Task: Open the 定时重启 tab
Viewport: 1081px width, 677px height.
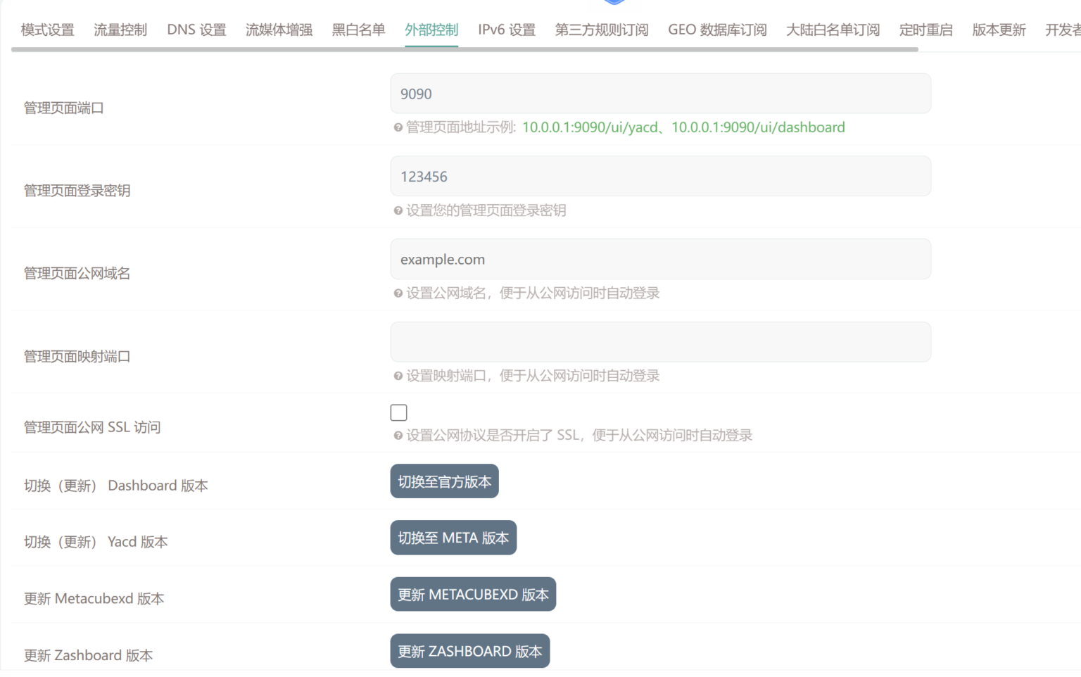Action: click(x=925, y=30)
